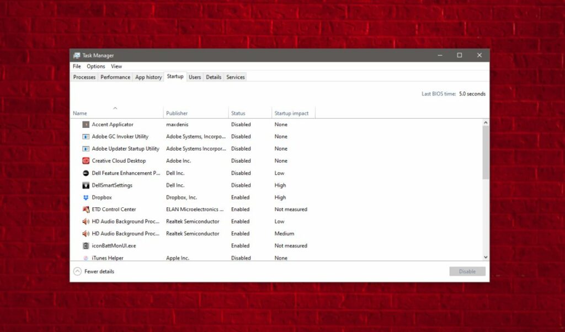Click the Adobe GC Invoker Utility icon
This screenshot has width=565, height=332.
86,136
